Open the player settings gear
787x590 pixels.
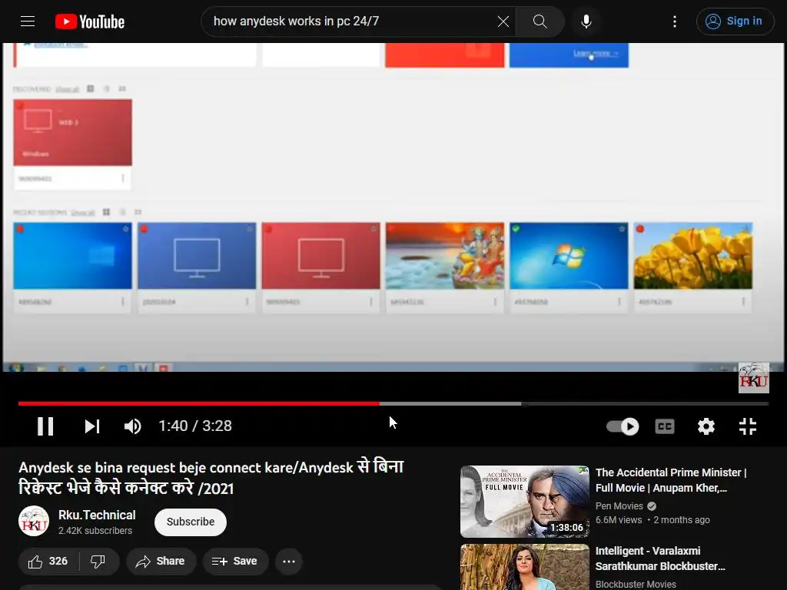tap(706, 426)
